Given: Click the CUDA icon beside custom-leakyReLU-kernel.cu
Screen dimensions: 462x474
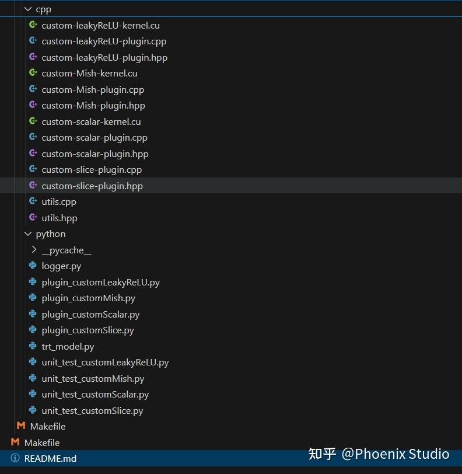Looking at the screenshot, I should 33,25.
